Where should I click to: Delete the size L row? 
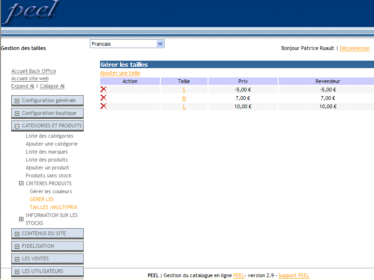(x=103, y=106)
